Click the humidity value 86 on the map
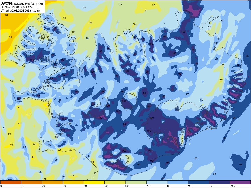 click(x=222, y=21)
